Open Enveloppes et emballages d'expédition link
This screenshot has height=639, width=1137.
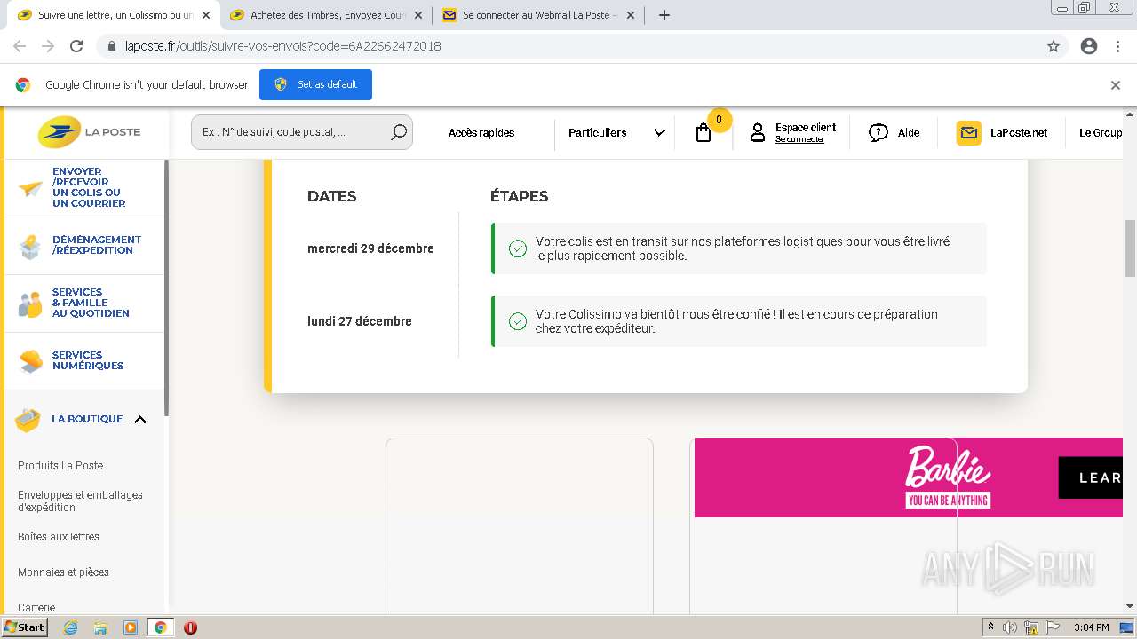[x=80, y=501]
